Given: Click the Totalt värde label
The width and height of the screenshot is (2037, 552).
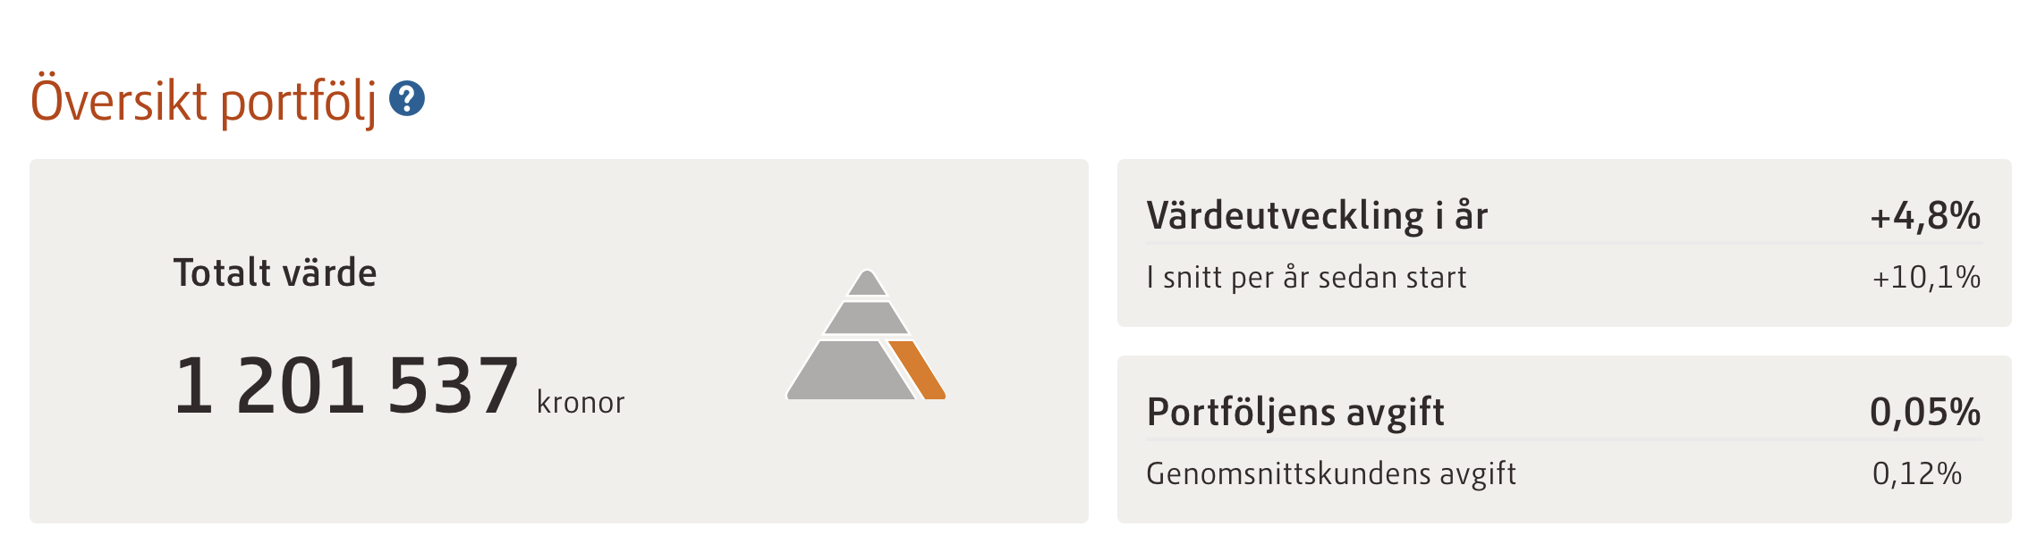Looking at the screenshot, I should 275,272.
